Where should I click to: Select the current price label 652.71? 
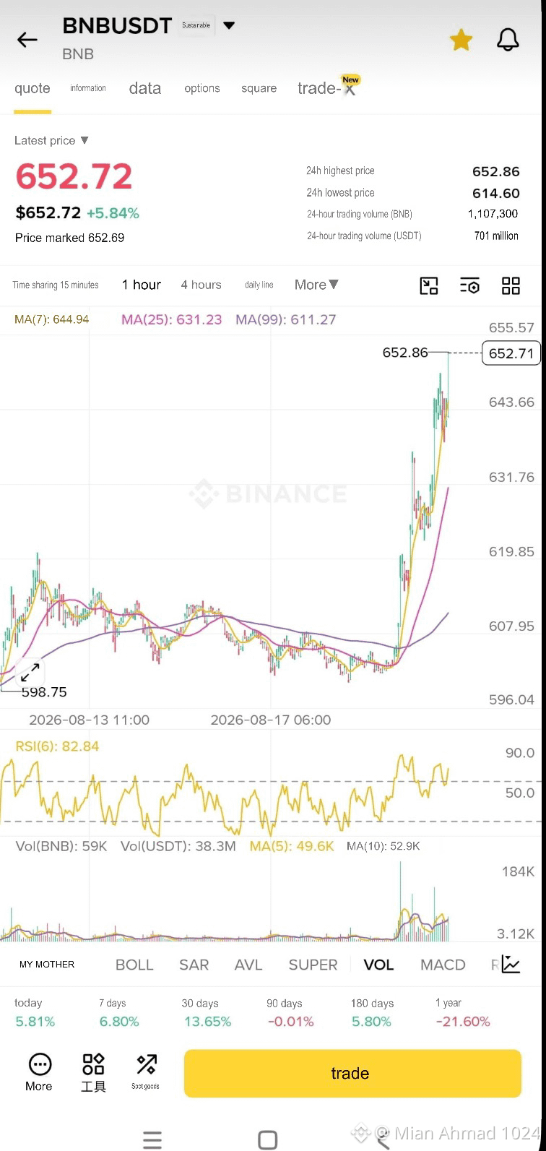tap(511, 353)
